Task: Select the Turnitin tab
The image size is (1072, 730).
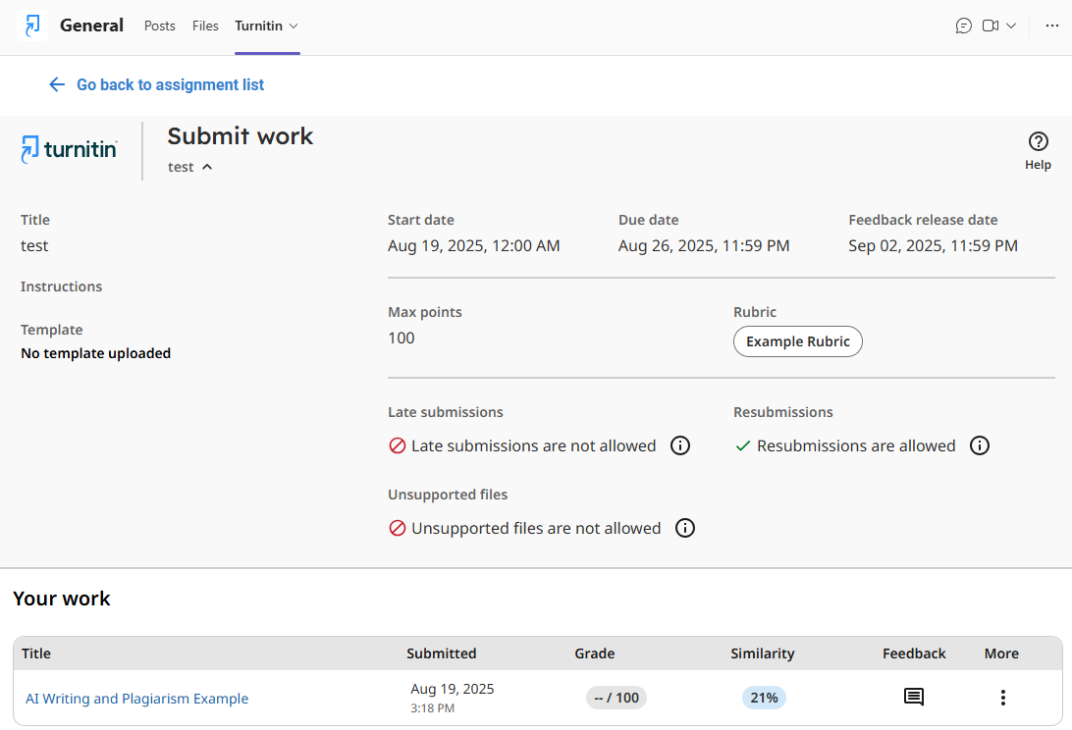Action: coord(258,26)
